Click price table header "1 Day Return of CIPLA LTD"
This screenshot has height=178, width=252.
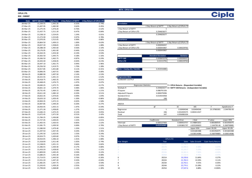[x=93, y=21]
